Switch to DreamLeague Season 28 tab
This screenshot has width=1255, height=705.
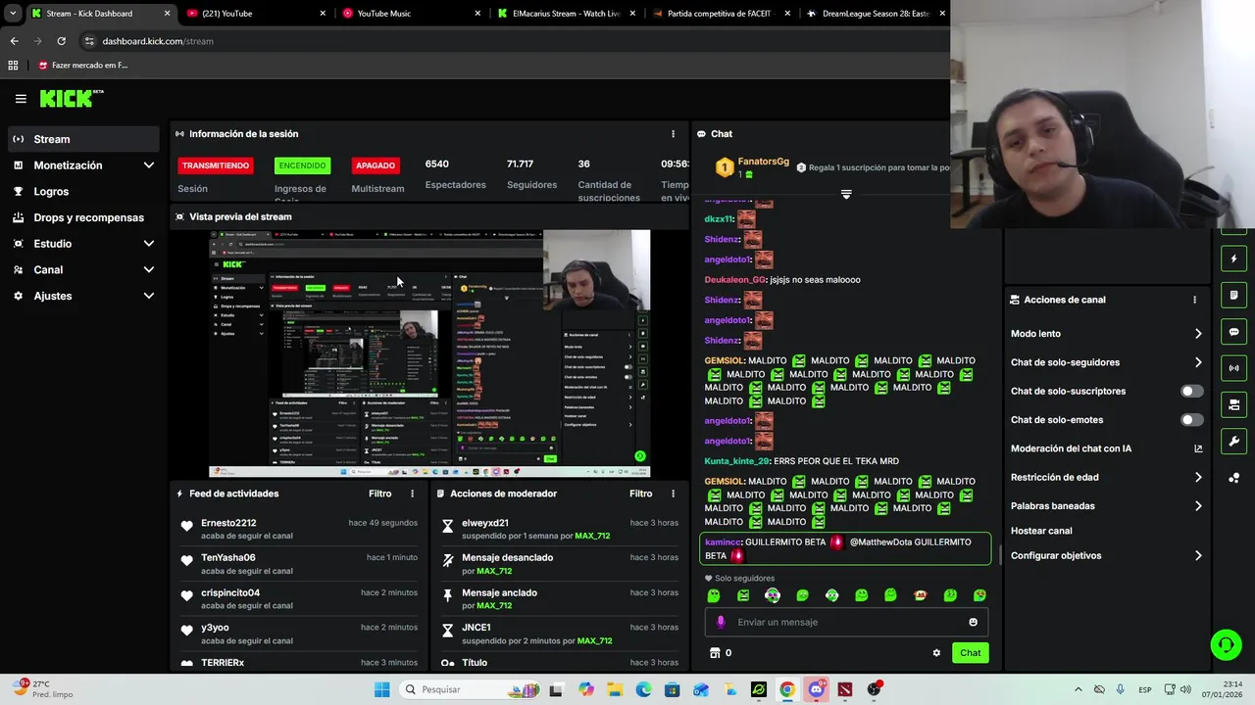[876, 14]
